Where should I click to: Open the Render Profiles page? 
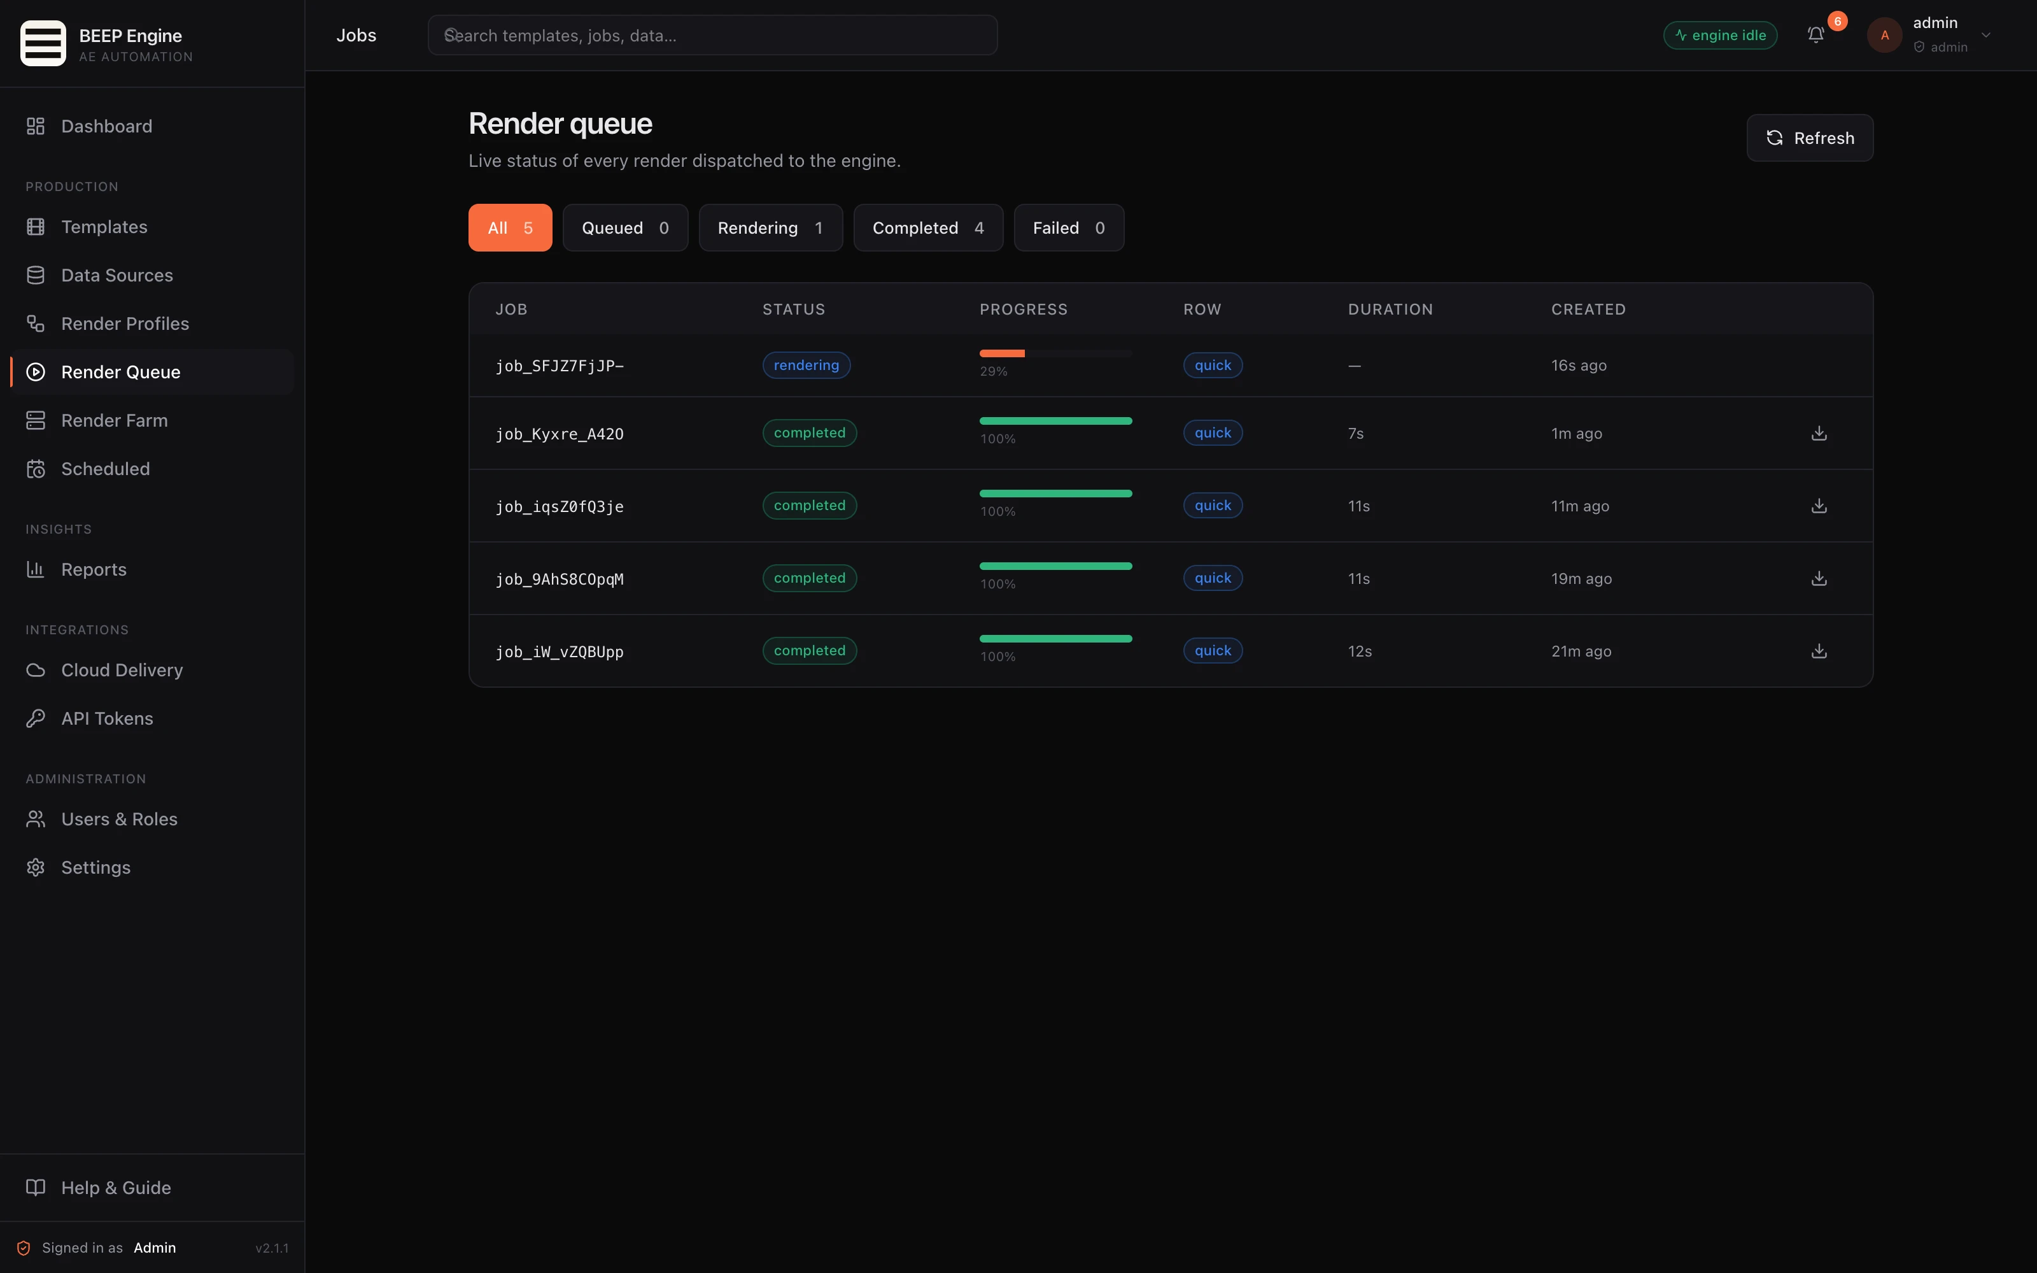tap(152, 324)
